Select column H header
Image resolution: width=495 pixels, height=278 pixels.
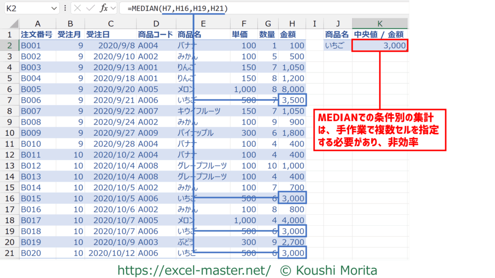click(292, 23)
